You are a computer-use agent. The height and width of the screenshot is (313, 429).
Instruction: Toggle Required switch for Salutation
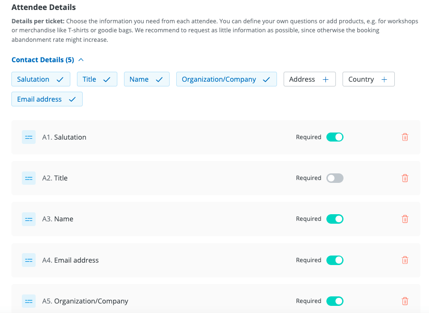(334, 137)
